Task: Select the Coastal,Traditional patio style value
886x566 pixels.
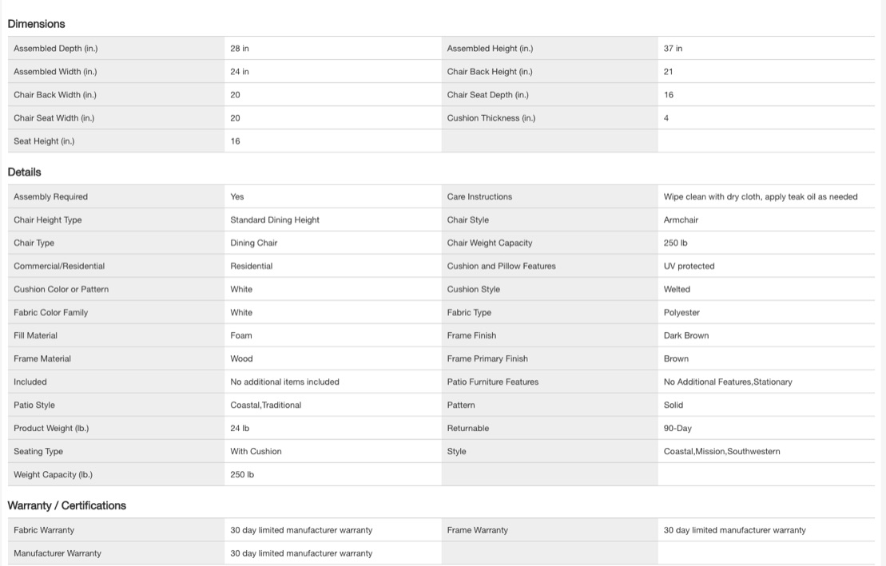Action: coord(265,405)
